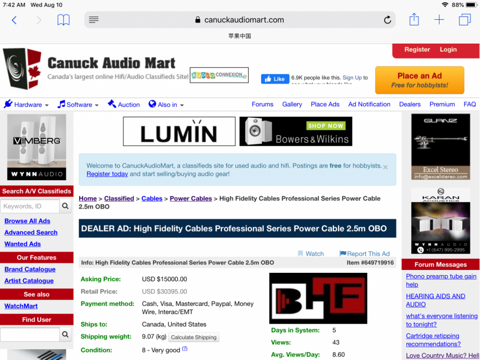Click the orange Place an Ad button
The width and height of the screenshot is (480, 360).
click(x=420, y=80)
